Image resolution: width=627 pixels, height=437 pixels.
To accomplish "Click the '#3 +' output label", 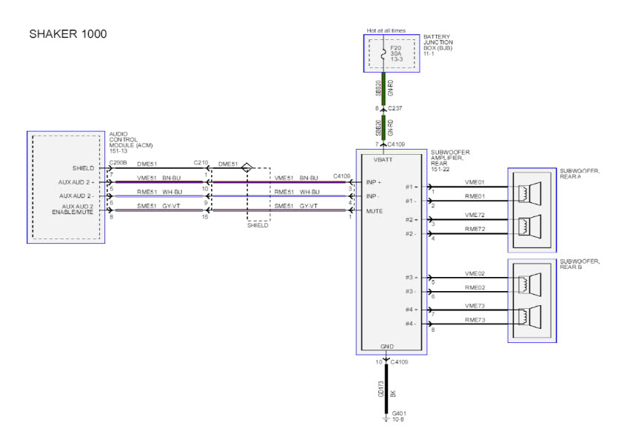I will [412, 277].
